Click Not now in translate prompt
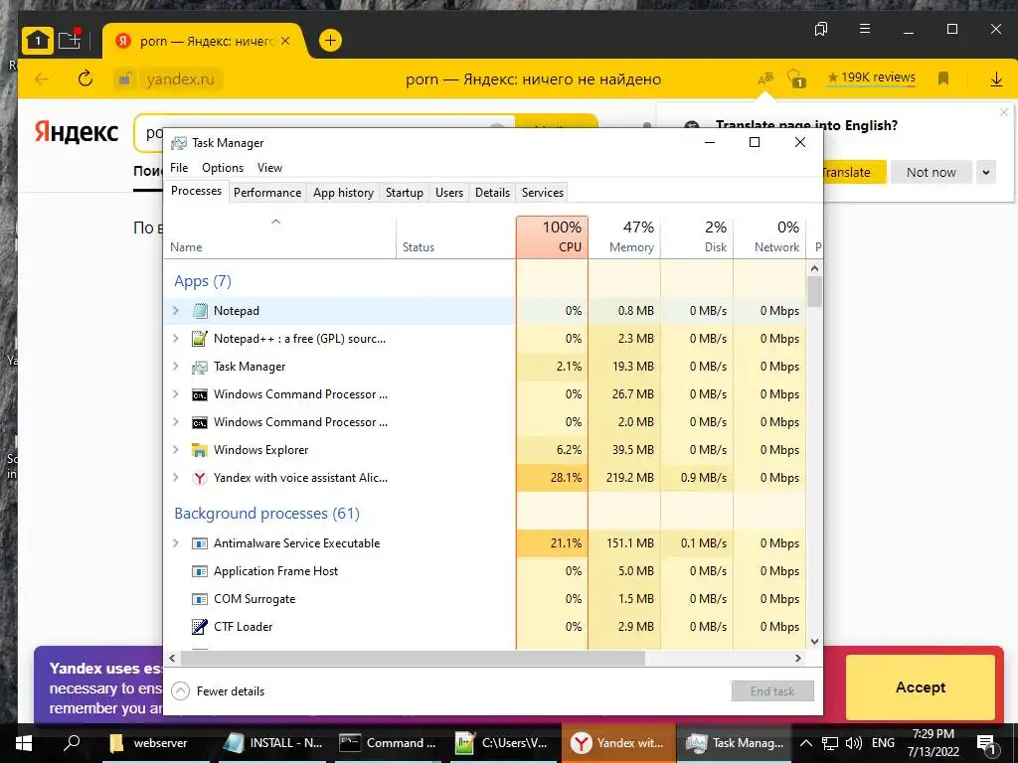 tap(931, 173)
